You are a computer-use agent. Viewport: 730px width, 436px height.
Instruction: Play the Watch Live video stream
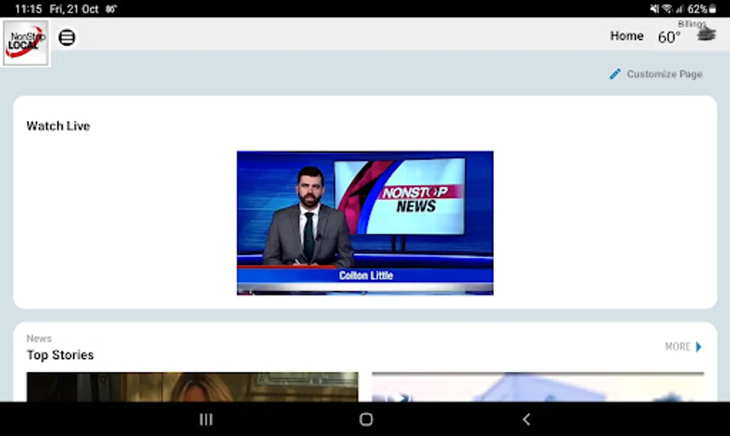coord(365,223)
